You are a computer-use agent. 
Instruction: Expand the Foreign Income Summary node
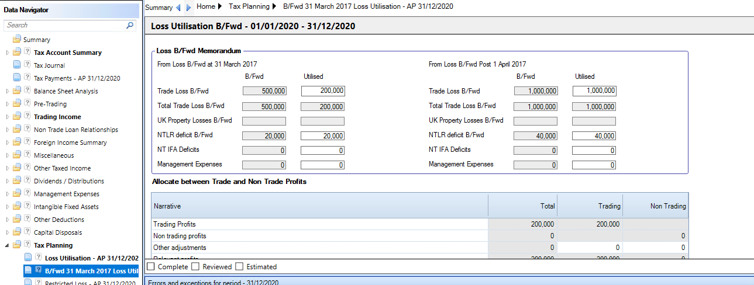(x=8, y=142)
